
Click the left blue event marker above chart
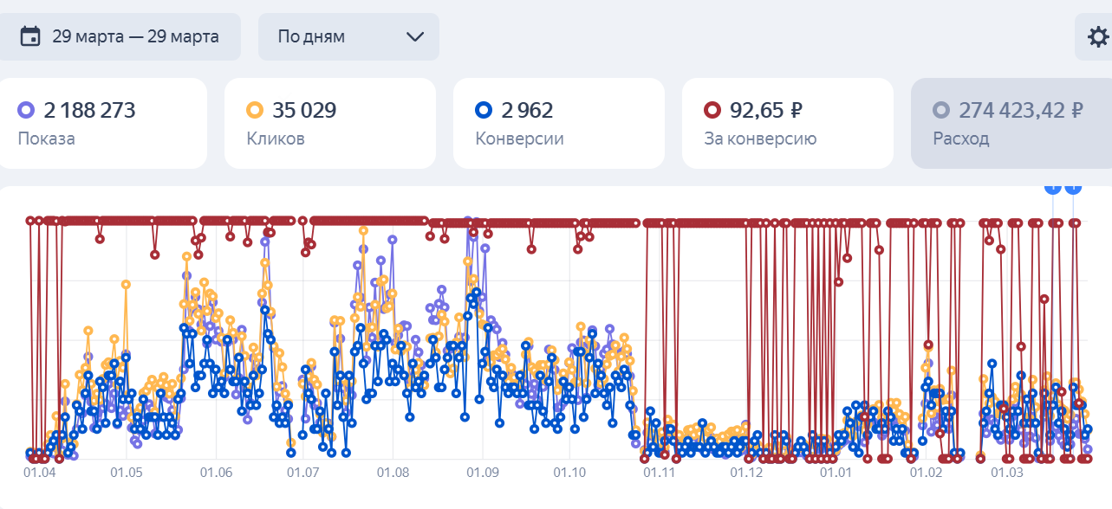tap(1053, 187)
